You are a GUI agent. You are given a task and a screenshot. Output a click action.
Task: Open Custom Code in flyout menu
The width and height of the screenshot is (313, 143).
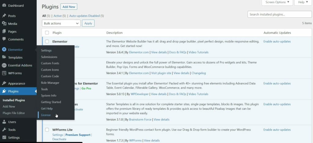click(50, 76)
